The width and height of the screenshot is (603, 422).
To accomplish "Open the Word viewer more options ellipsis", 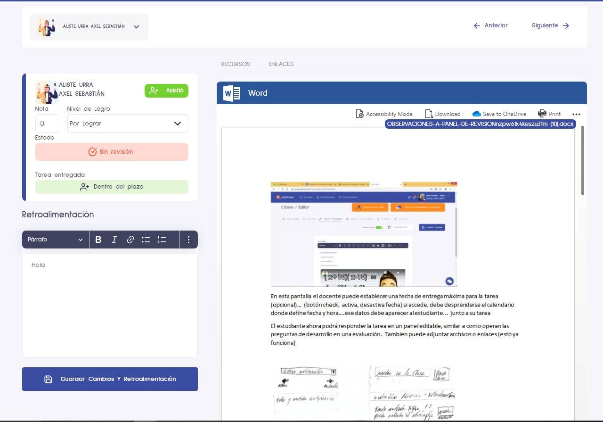I will point(576,114).
